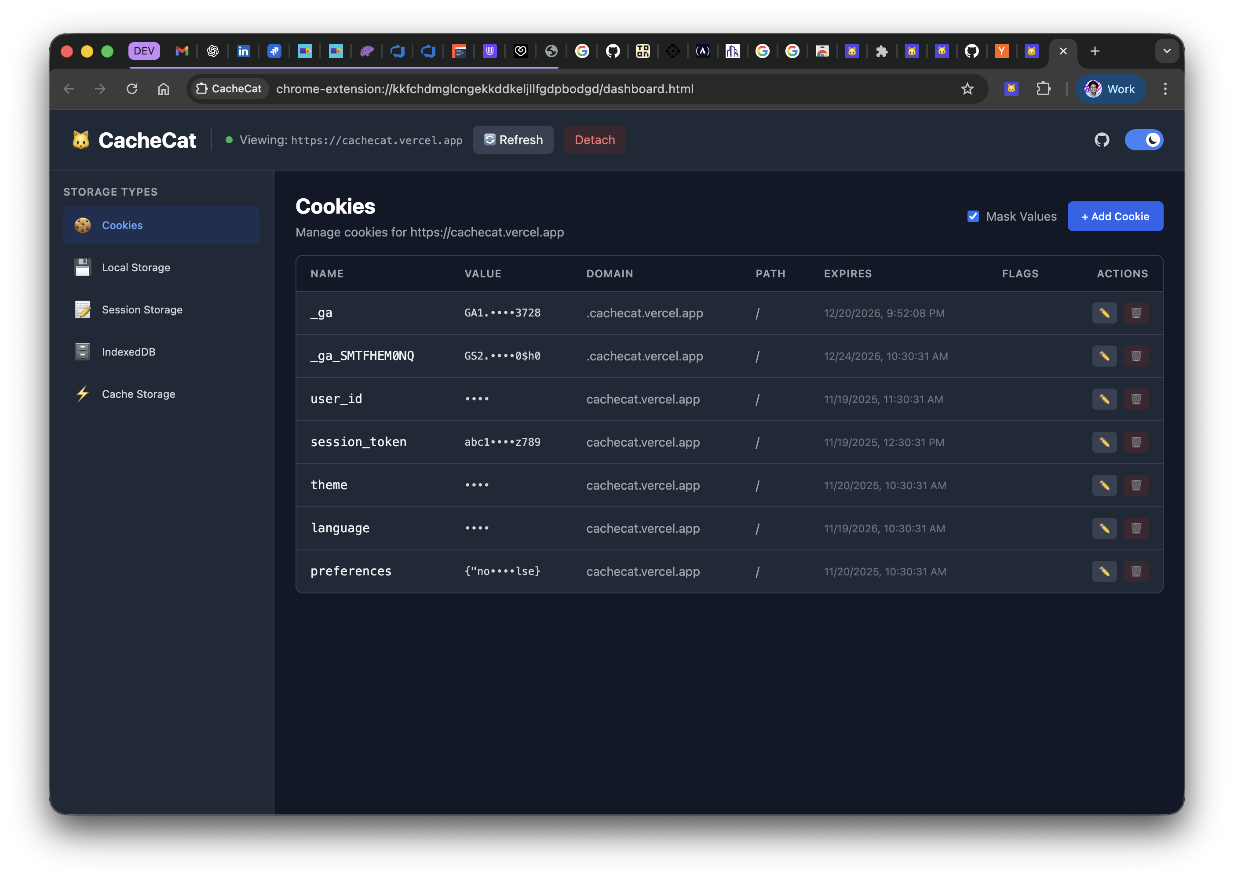Image resolution: width=1234 pixels, height=880 pixels.
Task: Delete the theme cookie via its trash icon
Action: (x=1136, y=486)
